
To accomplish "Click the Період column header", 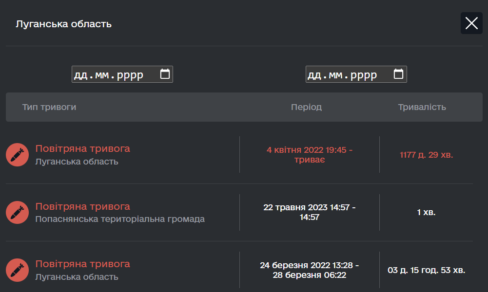I will [306, 107].
